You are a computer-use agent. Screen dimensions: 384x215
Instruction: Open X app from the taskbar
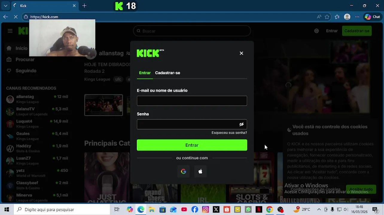tap(216, 210)
